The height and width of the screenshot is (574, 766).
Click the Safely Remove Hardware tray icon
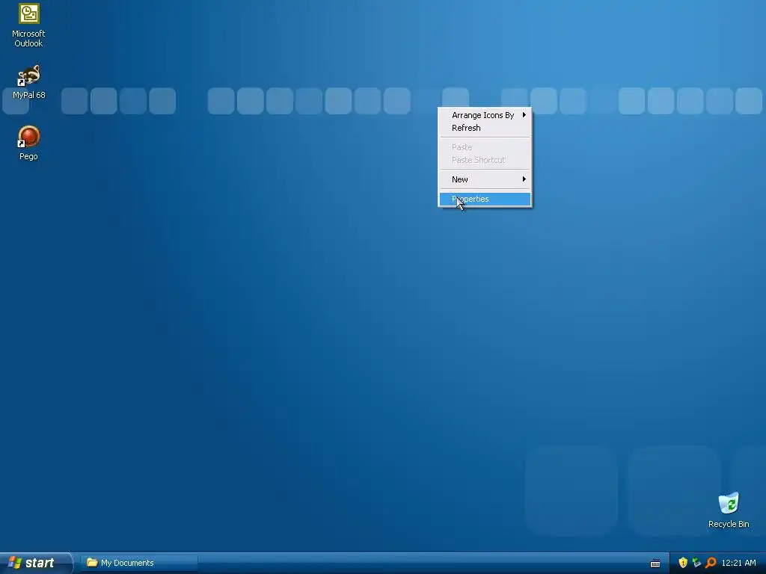point(696,563)
